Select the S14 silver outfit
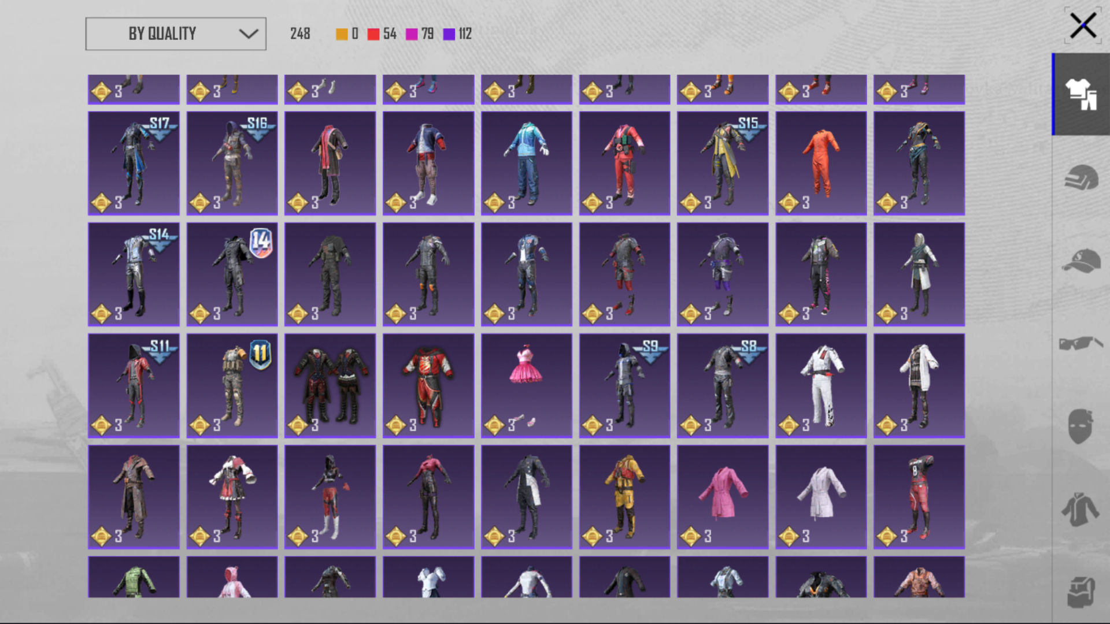 [x=134, y=274]
